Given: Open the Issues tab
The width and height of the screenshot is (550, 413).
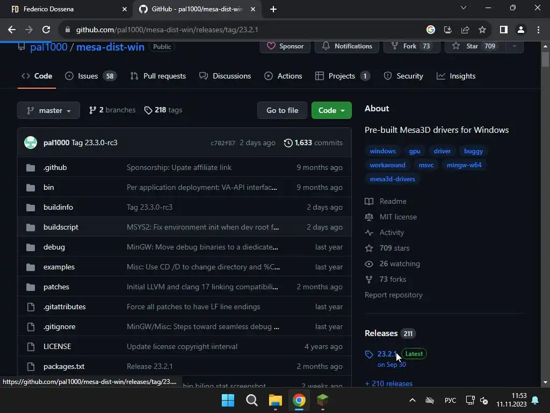Looking at the screenshot, I should (91, 76).
